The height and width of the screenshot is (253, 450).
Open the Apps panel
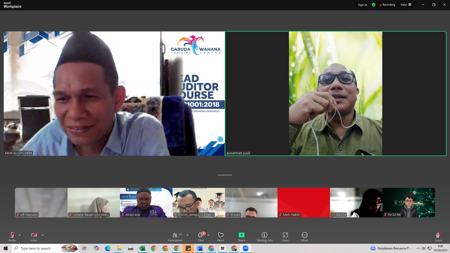tap(285, 236)
